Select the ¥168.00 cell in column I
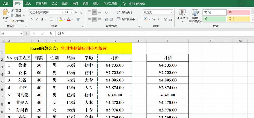254x118 pixels. point(168,95)
